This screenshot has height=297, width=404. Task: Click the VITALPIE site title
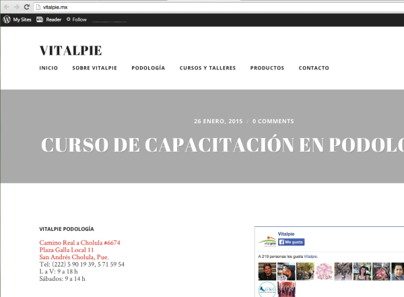pos(71,51)
